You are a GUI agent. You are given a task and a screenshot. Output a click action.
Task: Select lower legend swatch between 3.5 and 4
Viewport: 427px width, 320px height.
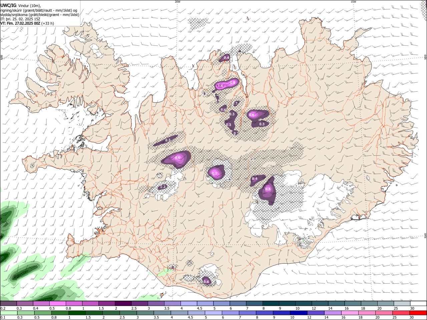tap(162, 313)
